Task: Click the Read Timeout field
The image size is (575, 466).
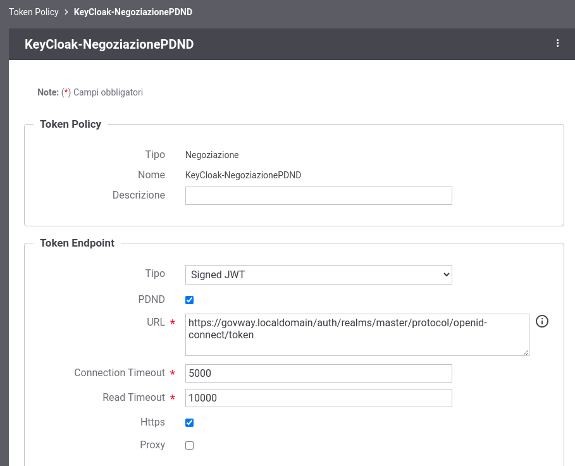Action: [x=319, y=398]
